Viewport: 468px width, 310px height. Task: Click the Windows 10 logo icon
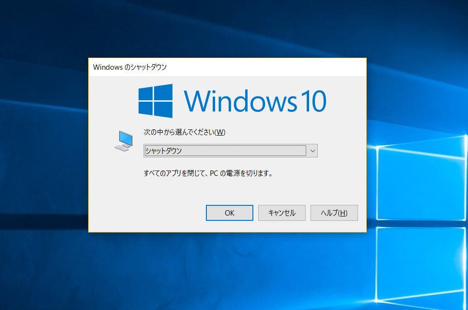coord(156,101)
